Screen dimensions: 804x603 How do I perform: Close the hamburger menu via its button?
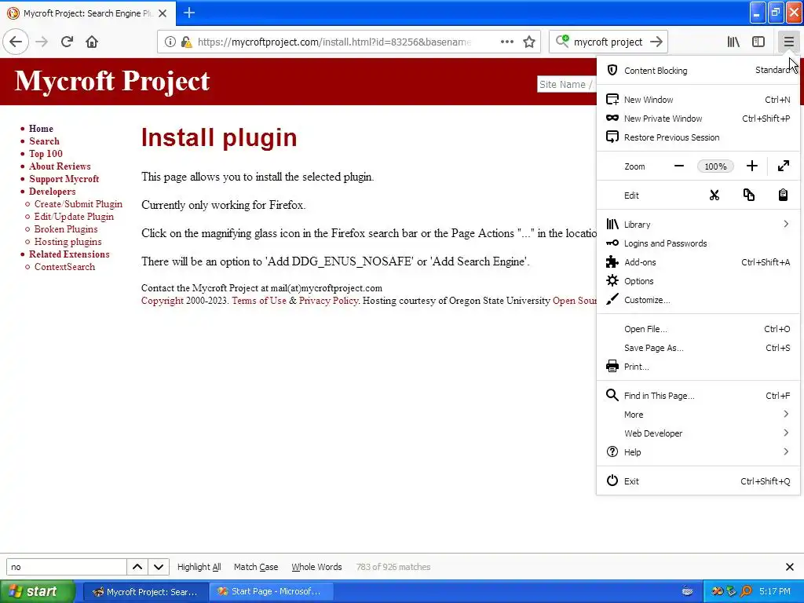click(788, 42)
